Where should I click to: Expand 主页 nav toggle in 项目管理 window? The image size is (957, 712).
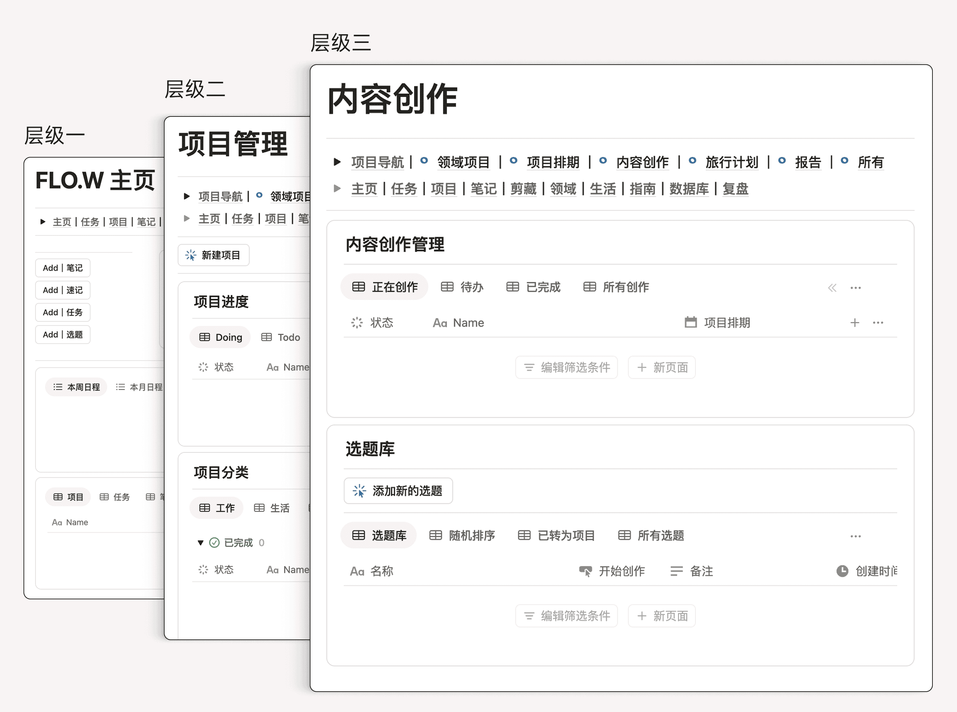point(187,218)
